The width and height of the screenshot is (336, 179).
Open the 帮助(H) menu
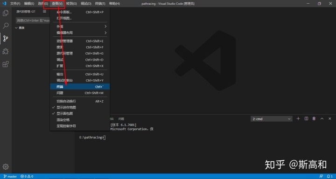(x=114, y=4)
